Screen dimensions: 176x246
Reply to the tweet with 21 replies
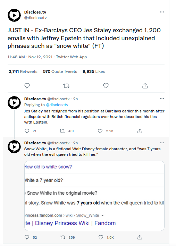tap(27, 131)
